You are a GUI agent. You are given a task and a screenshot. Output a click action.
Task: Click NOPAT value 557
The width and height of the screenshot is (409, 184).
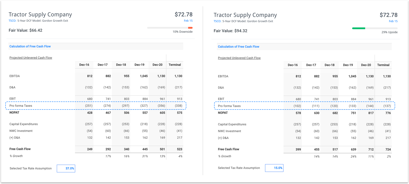click(x=145, y=113)
